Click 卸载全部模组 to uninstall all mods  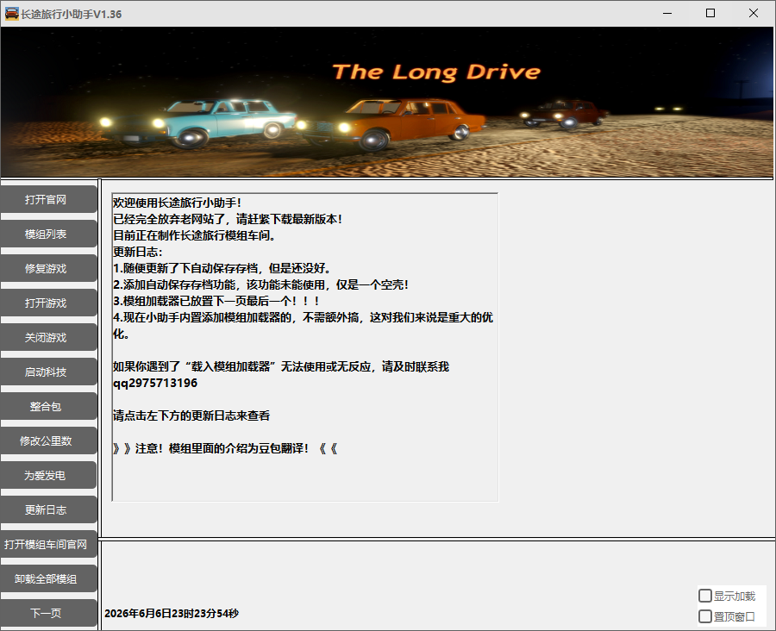48,578
